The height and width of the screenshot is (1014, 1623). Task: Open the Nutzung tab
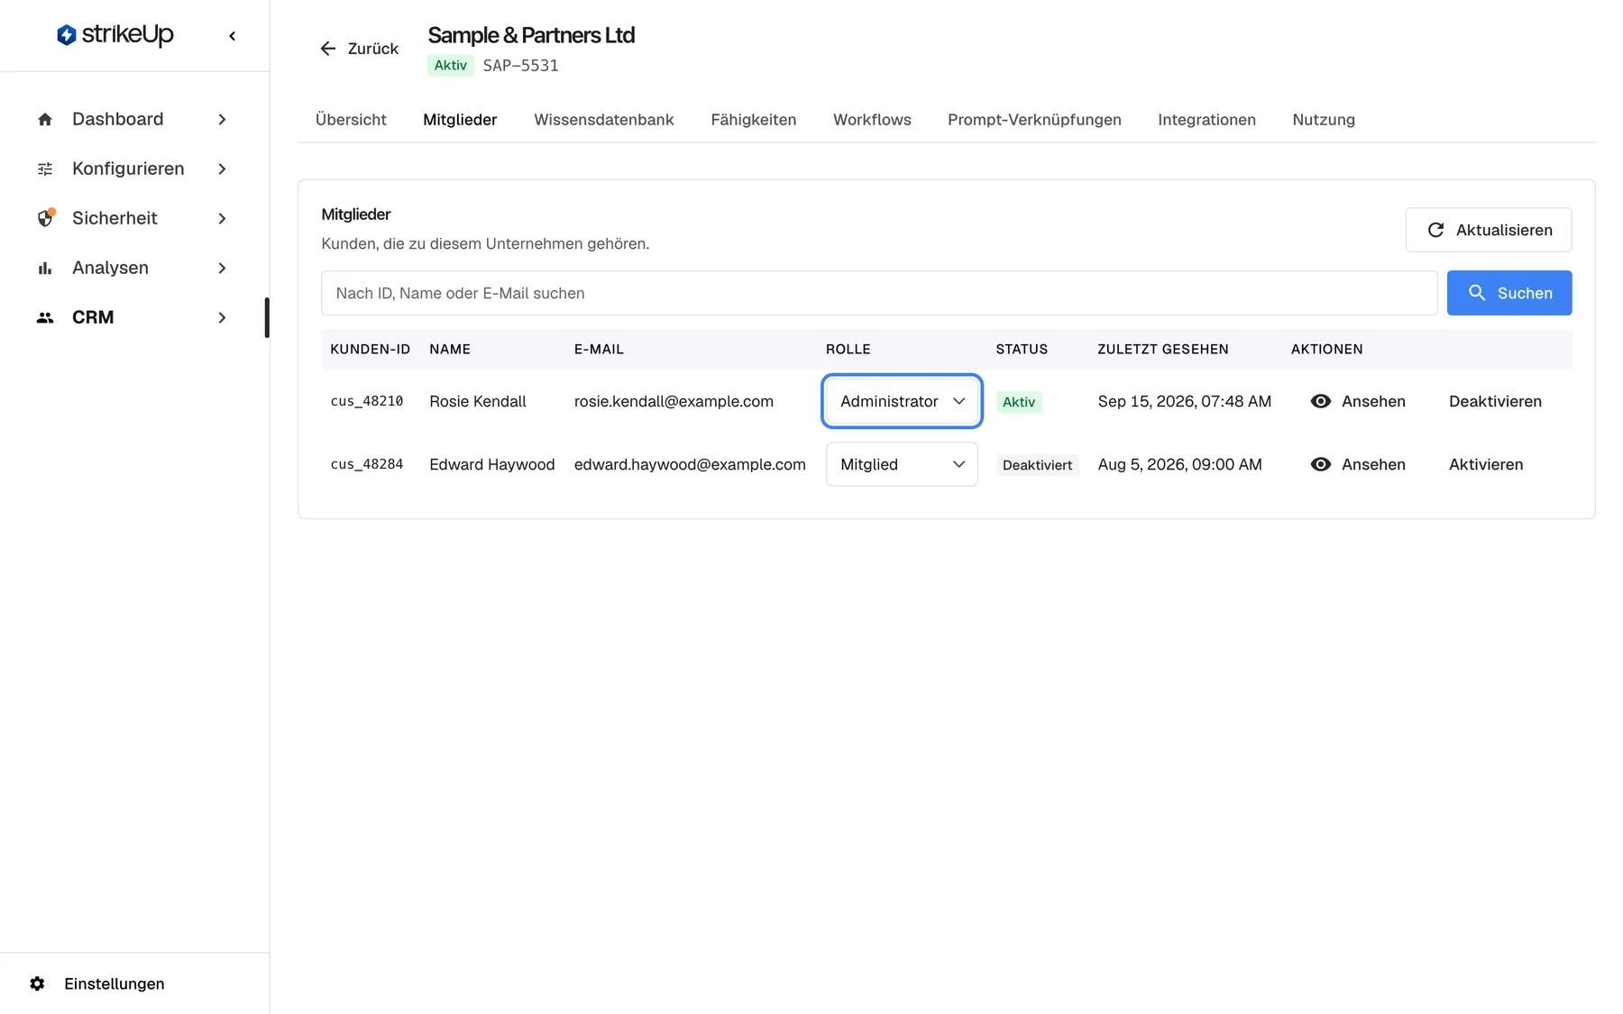(1324, 120)
